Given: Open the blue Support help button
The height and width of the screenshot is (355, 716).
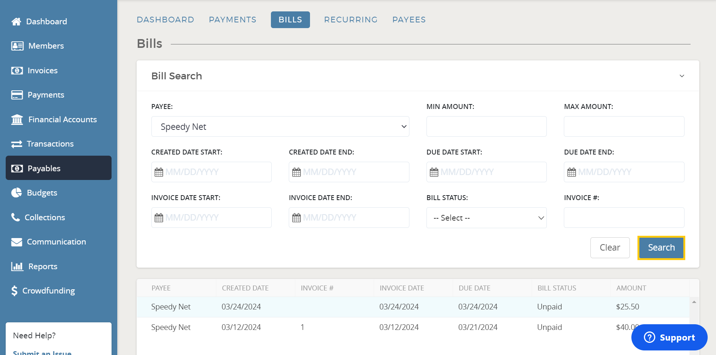Looking at the screenshot, I should point(669,337).
